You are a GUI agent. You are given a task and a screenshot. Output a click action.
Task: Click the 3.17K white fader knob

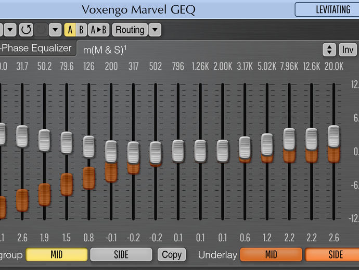point(245,148)
